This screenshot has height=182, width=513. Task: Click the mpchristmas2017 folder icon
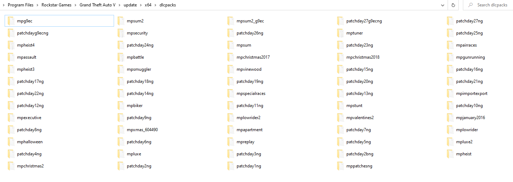[x=231, y=57]
